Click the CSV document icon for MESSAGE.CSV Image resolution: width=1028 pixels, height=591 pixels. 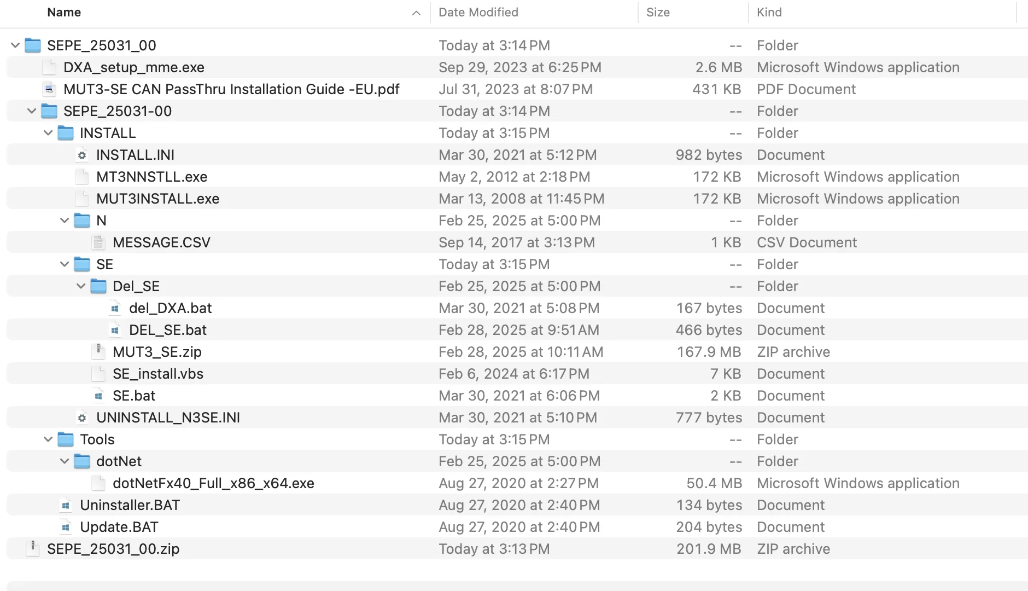coord(98,242)
